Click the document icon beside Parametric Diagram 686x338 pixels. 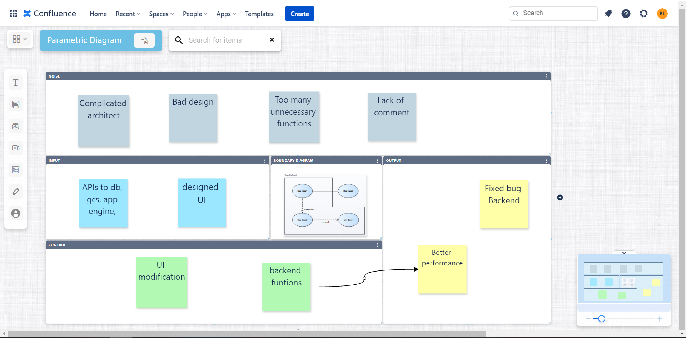(x=144, y=40)
